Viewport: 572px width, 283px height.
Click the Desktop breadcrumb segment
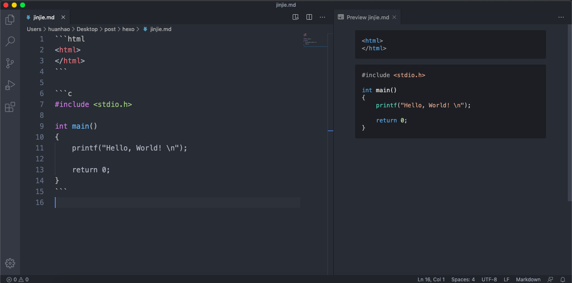87,29
